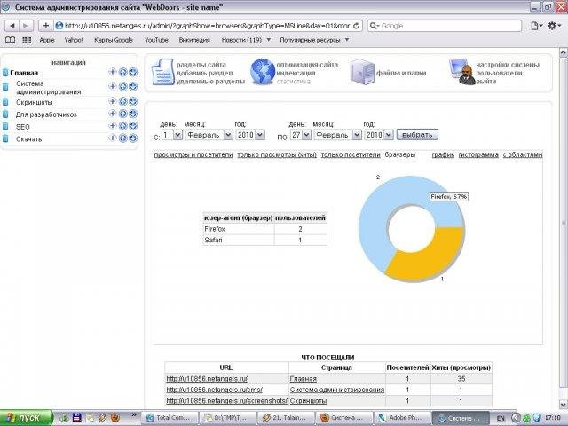Click the EN language indicator in tray
568x426 pixels.
point(501,418)
